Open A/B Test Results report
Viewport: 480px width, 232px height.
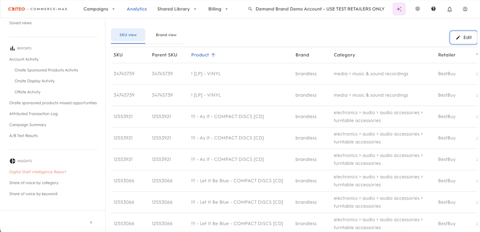coord(23,136)
